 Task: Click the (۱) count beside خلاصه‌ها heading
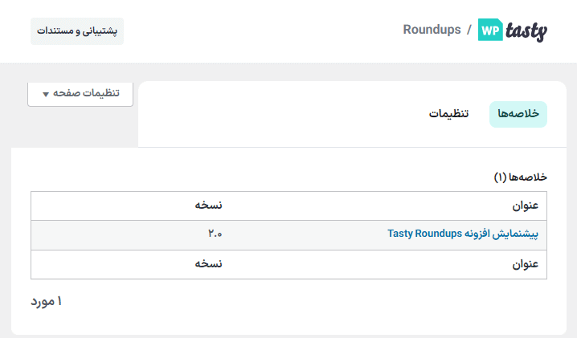(500, 176)
